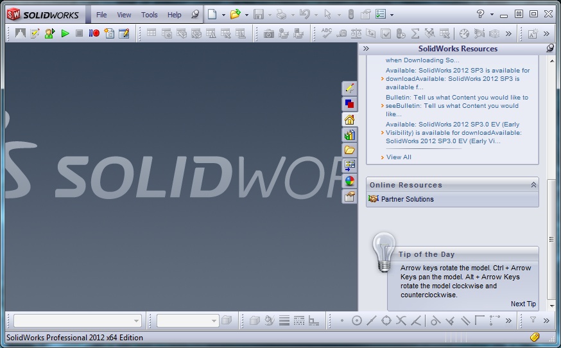561x348 pixels.
Task: Collapse the Online Resources section
Action: click(x=533, y=185)
